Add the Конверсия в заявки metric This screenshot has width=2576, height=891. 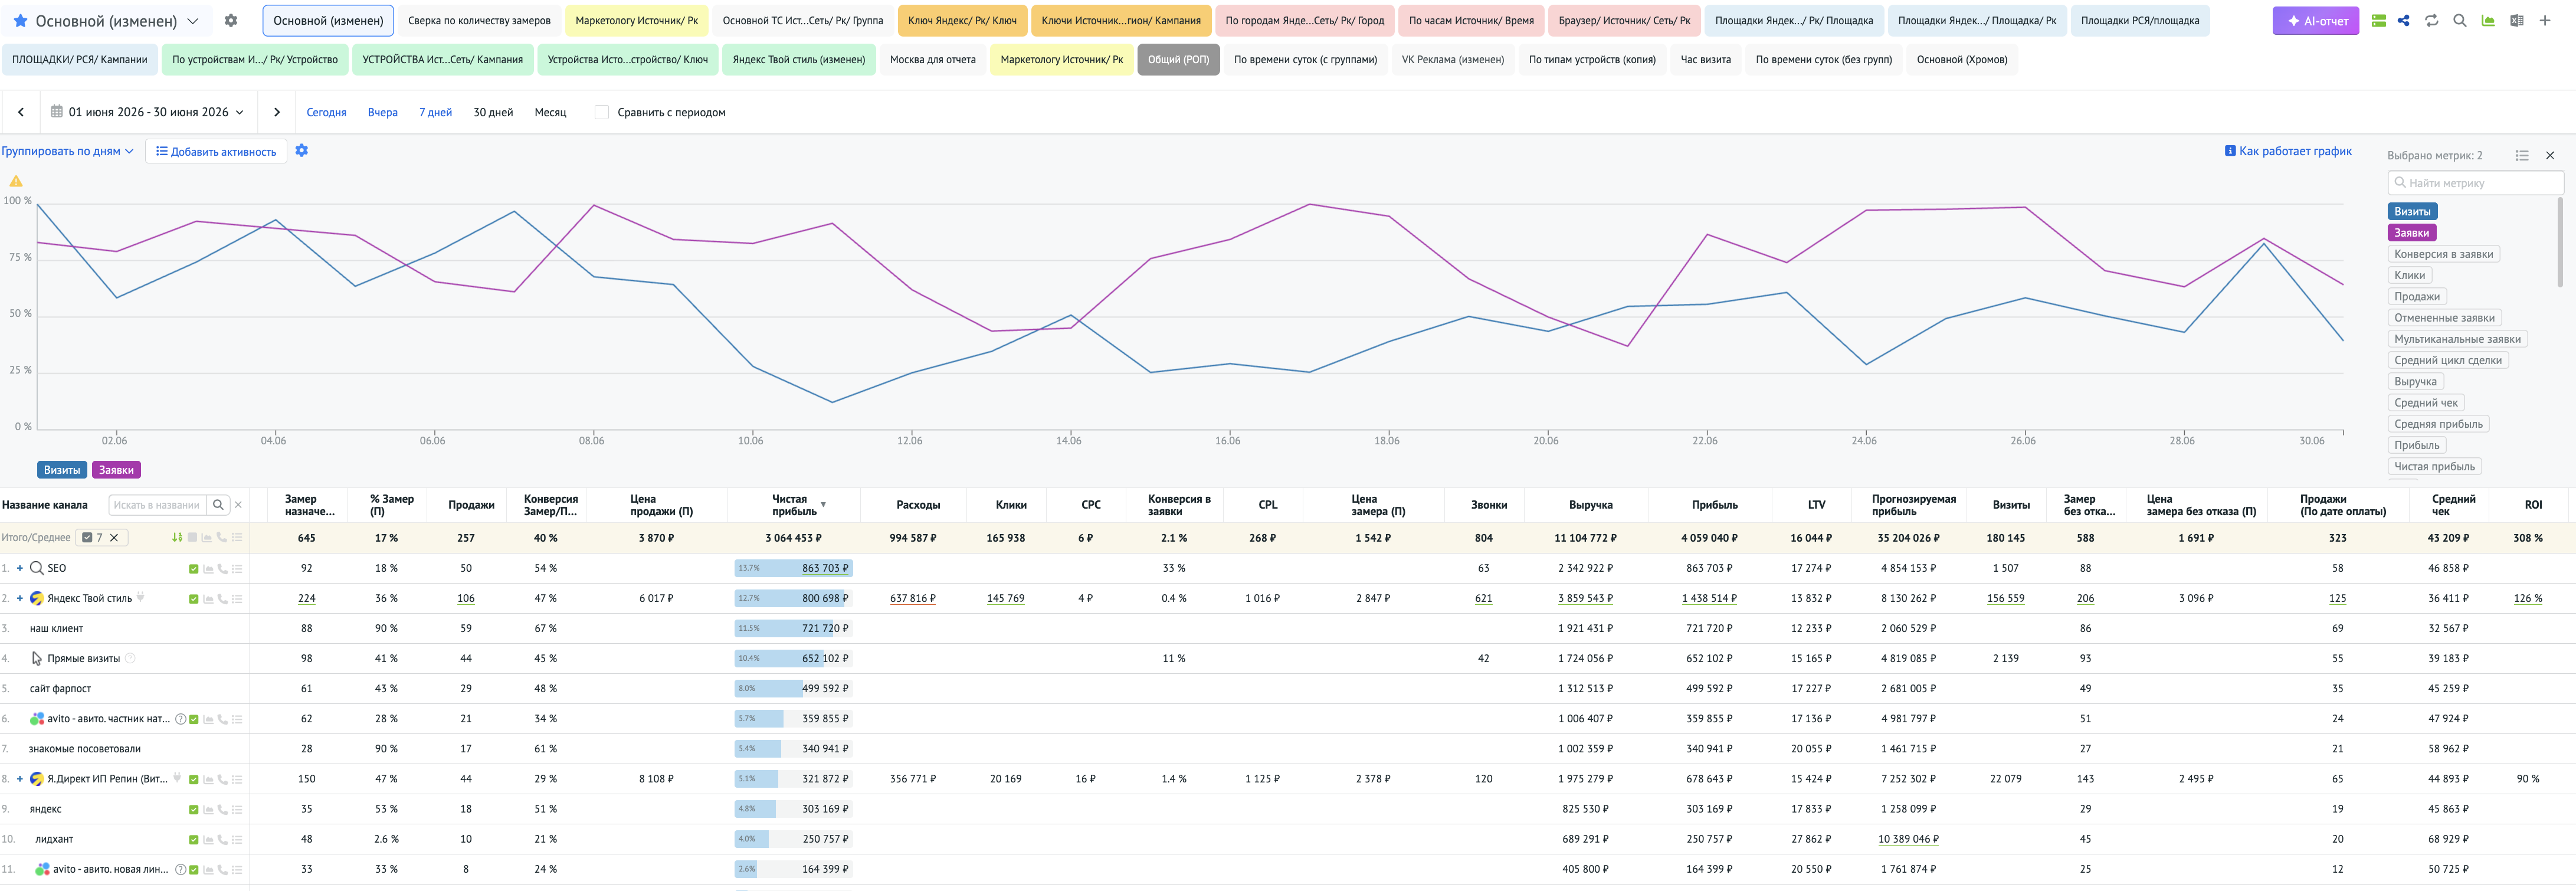pyautogui.click(x=2443, y=254)
